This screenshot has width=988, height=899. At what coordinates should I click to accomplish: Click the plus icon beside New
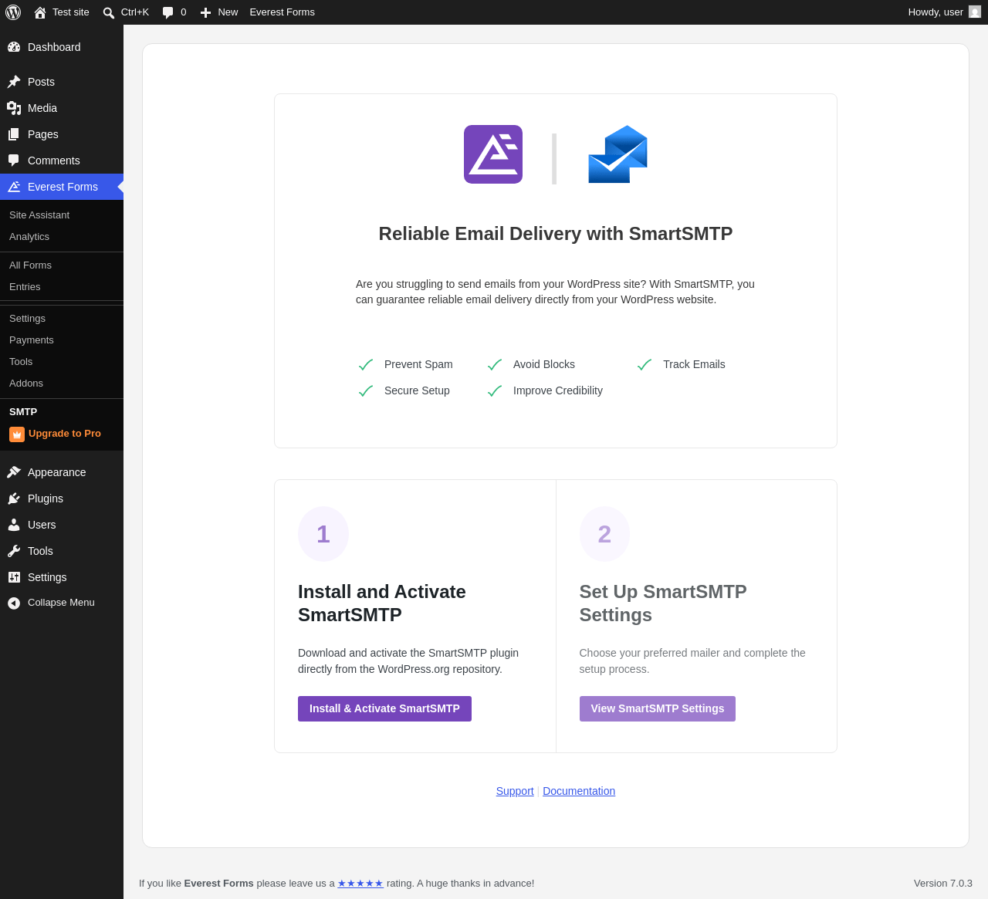pos(205,12)
